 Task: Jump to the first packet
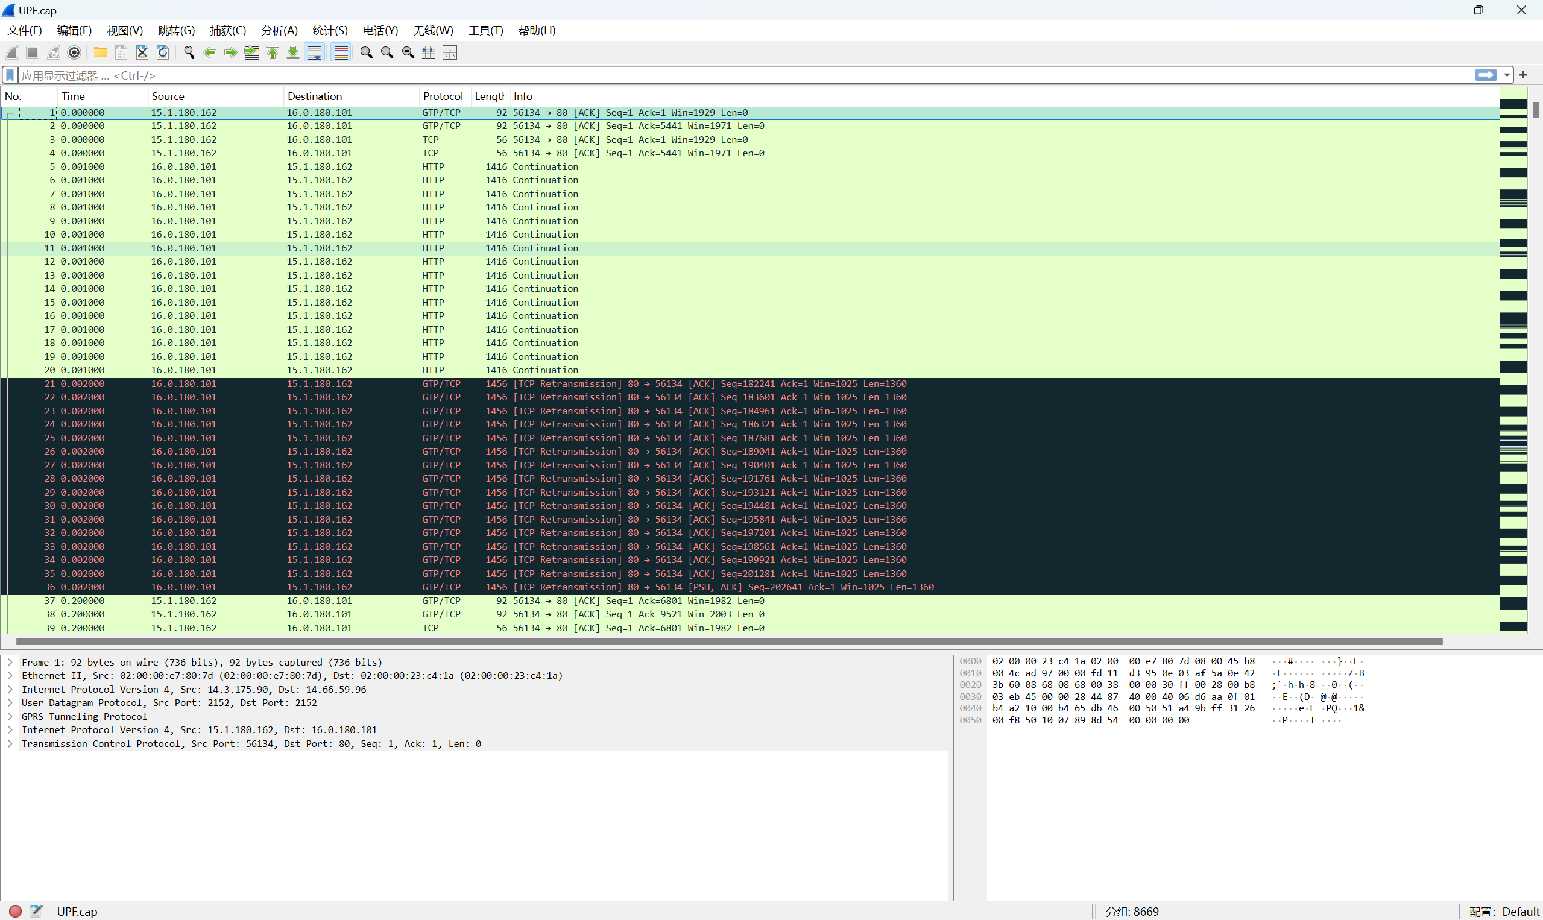pyautogui.click(x=272, y=52)
